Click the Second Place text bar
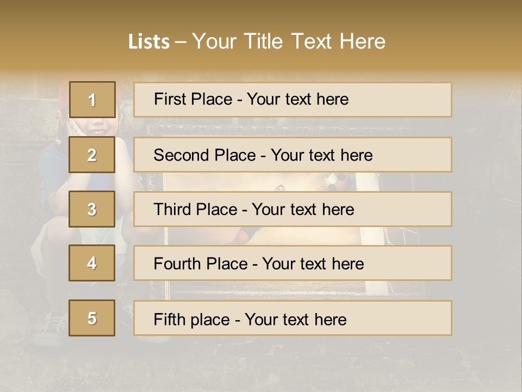 pos(293,155)
